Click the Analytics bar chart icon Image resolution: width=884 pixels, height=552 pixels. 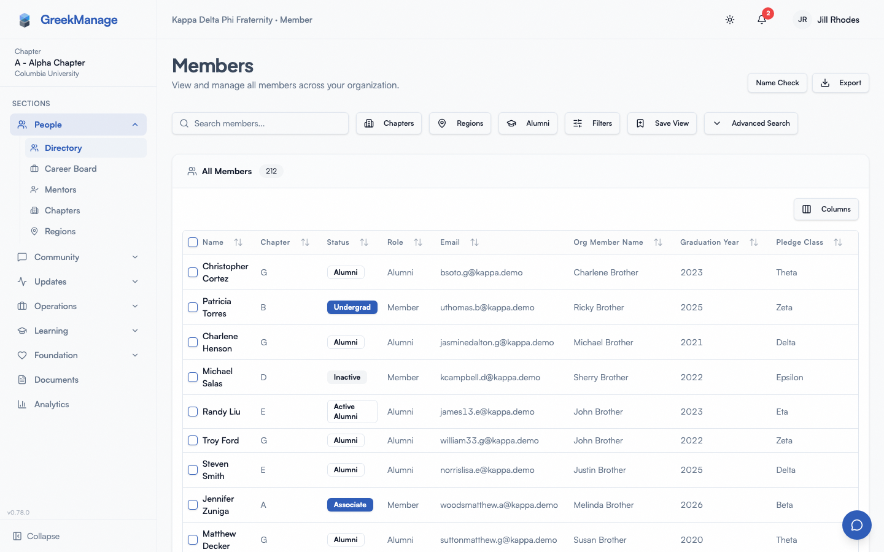[x=22, y=404]
